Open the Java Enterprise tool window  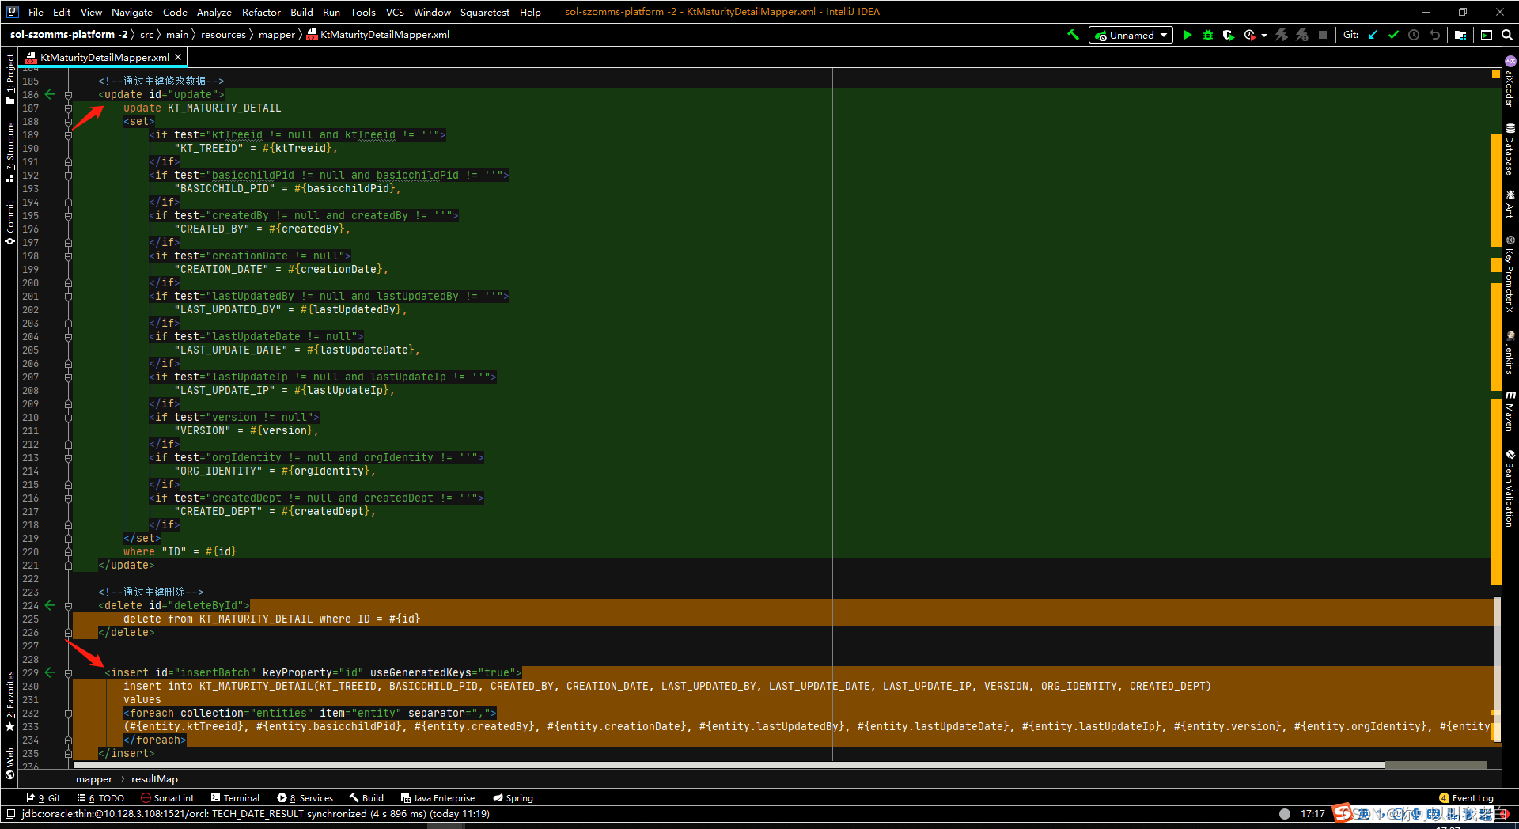click(x=438, y=798)
